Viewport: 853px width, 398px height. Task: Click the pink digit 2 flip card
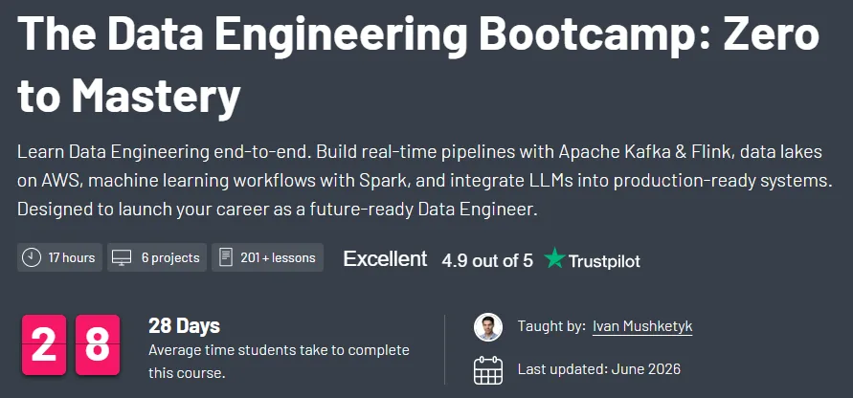(44, 344)
